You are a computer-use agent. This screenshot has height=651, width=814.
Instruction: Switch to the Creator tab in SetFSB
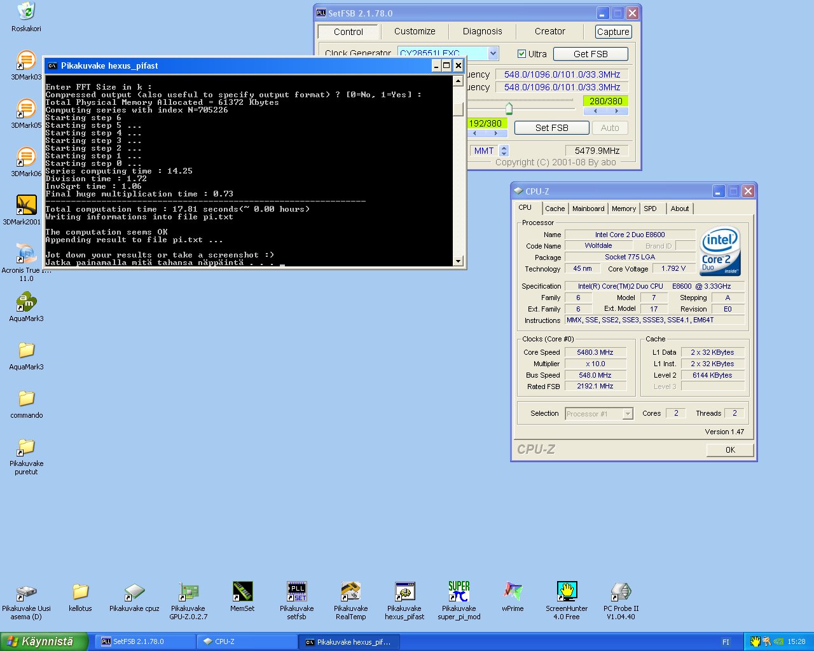[x=550, y=31]
